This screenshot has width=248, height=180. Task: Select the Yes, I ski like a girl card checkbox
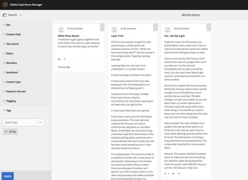coord(209,27)
